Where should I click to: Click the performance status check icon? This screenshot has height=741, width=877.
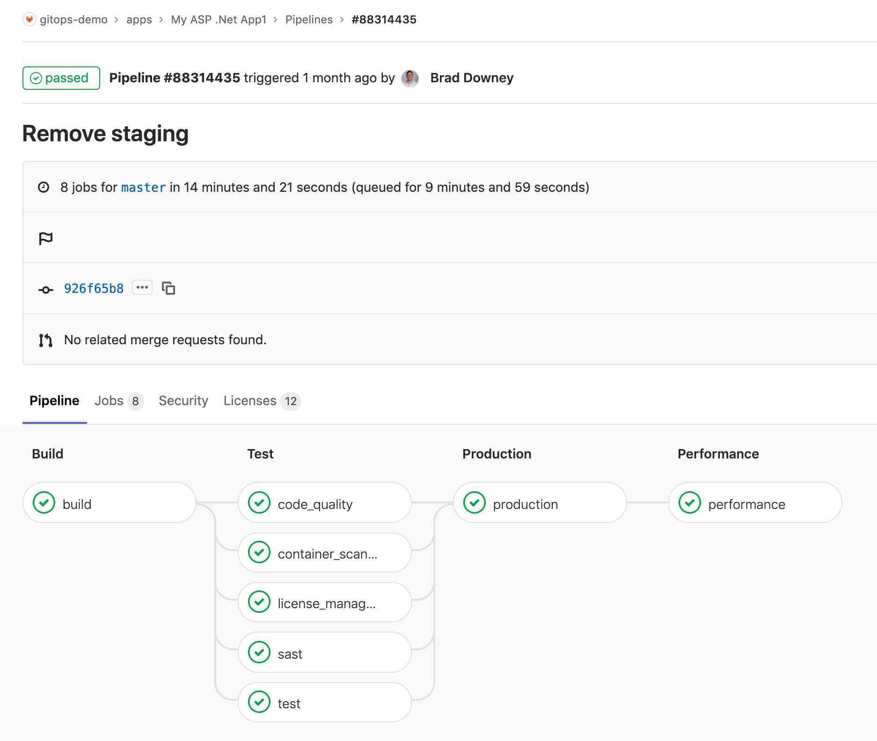pyautogui.click(x=690, y=503)
